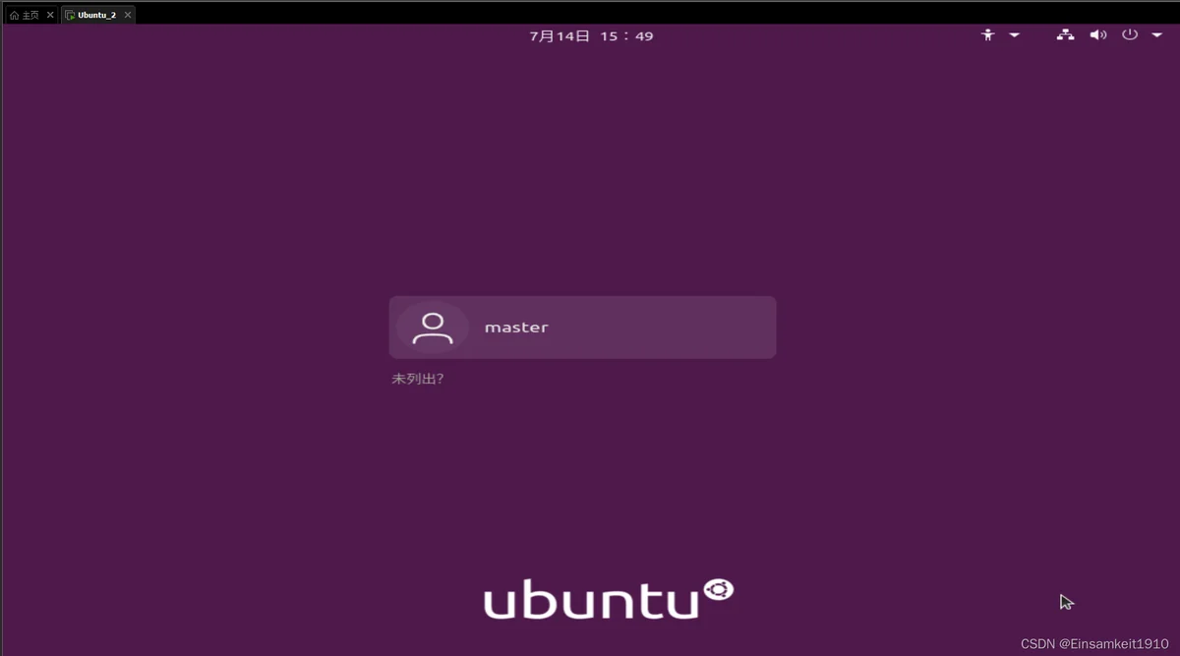Screen dimensions: 1180x656
Task: Close the Ubuntu_2 tab
Action: click(x=127, y=15)
